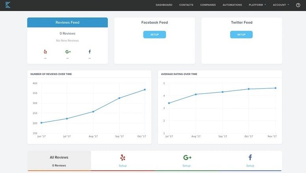
Task: Select the All Reviews tab
Action: (x=59, y=160)
